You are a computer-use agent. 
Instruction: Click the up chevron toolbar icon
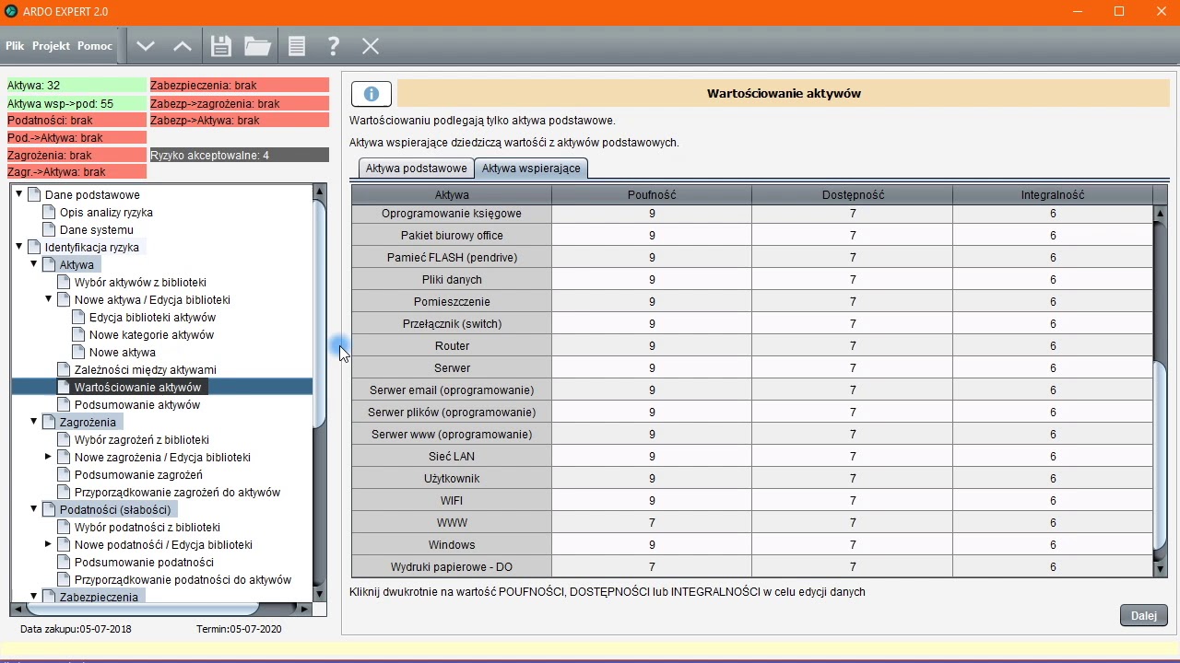[183, 46]
